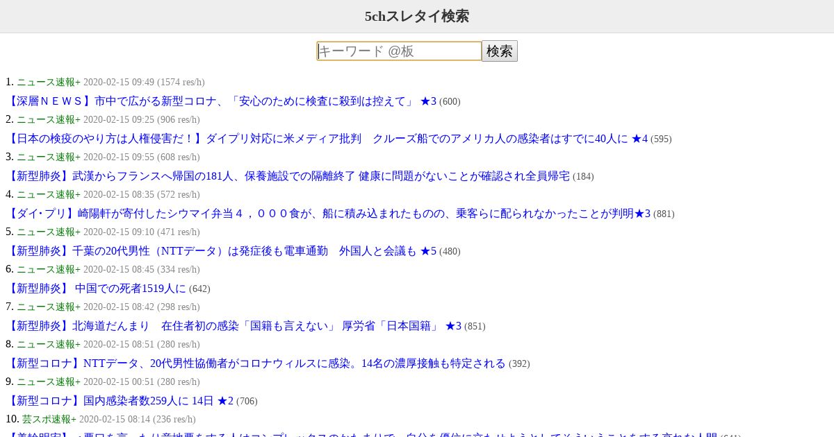834x437 pixels.
Task: Open the partially visible 美輪明宏 thread
Action: tap(361, 434)
